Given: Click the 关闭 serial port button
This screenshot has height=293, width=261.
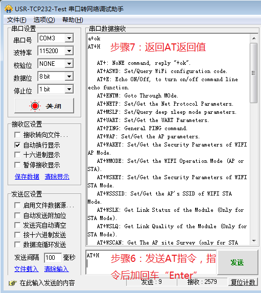Looking at the screenshot, I should (44, 106).
